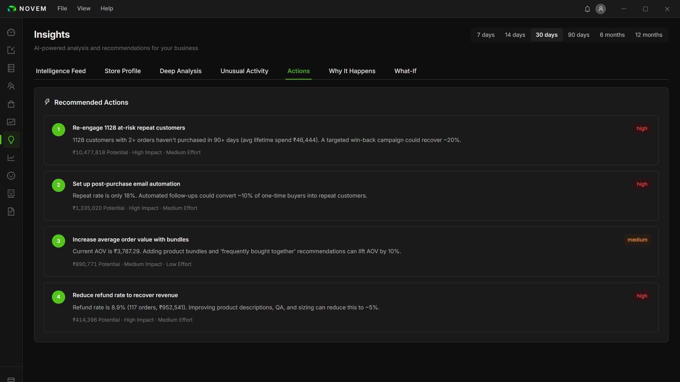This screenshot has height=382, width=680.
Task: Set time range to 7 days
Action: [485, 35]
